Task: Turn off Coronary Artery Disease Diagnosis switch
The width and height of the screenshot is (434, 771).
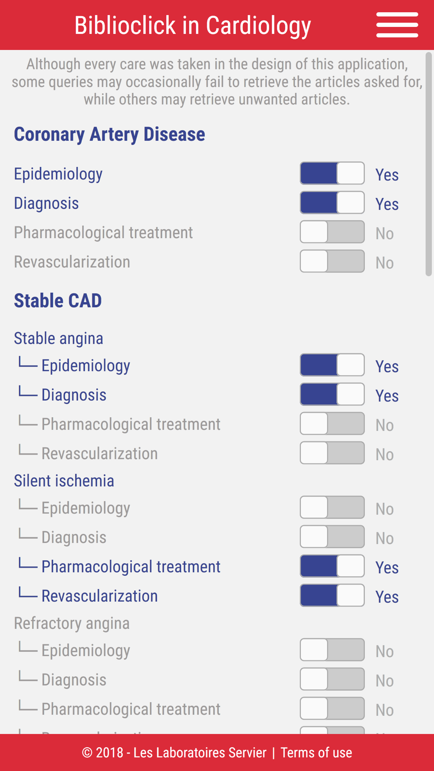Action: tap(332, 203)
